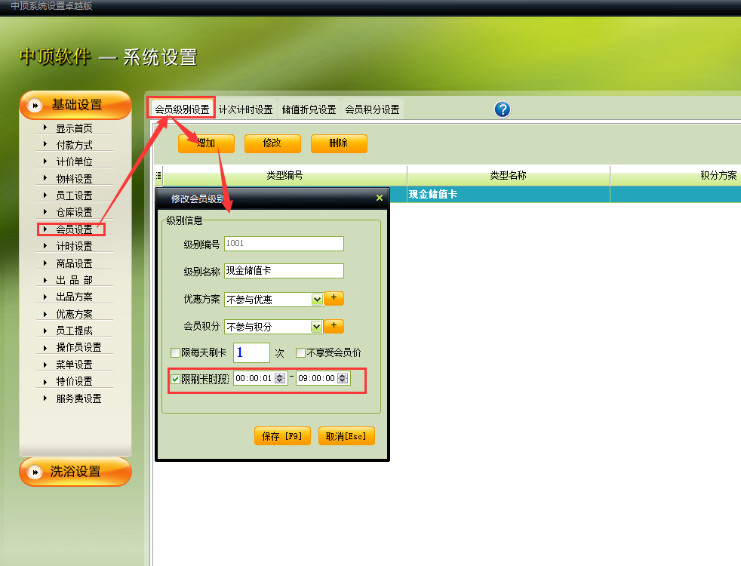Click the 删除 button

point(339,143)
